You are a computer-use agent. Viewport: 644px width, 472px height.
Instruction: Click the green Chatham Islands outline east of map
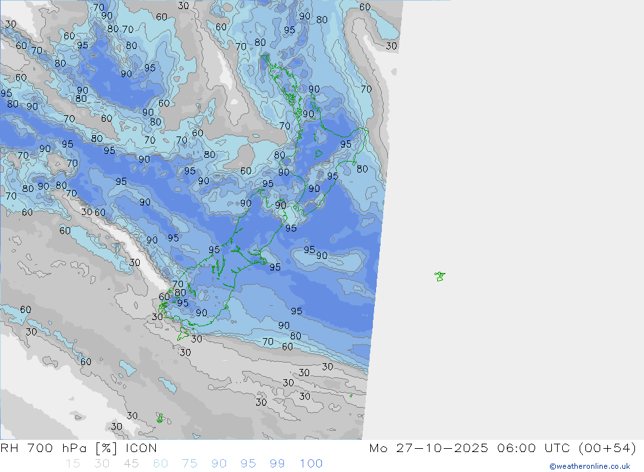[440, 276]
